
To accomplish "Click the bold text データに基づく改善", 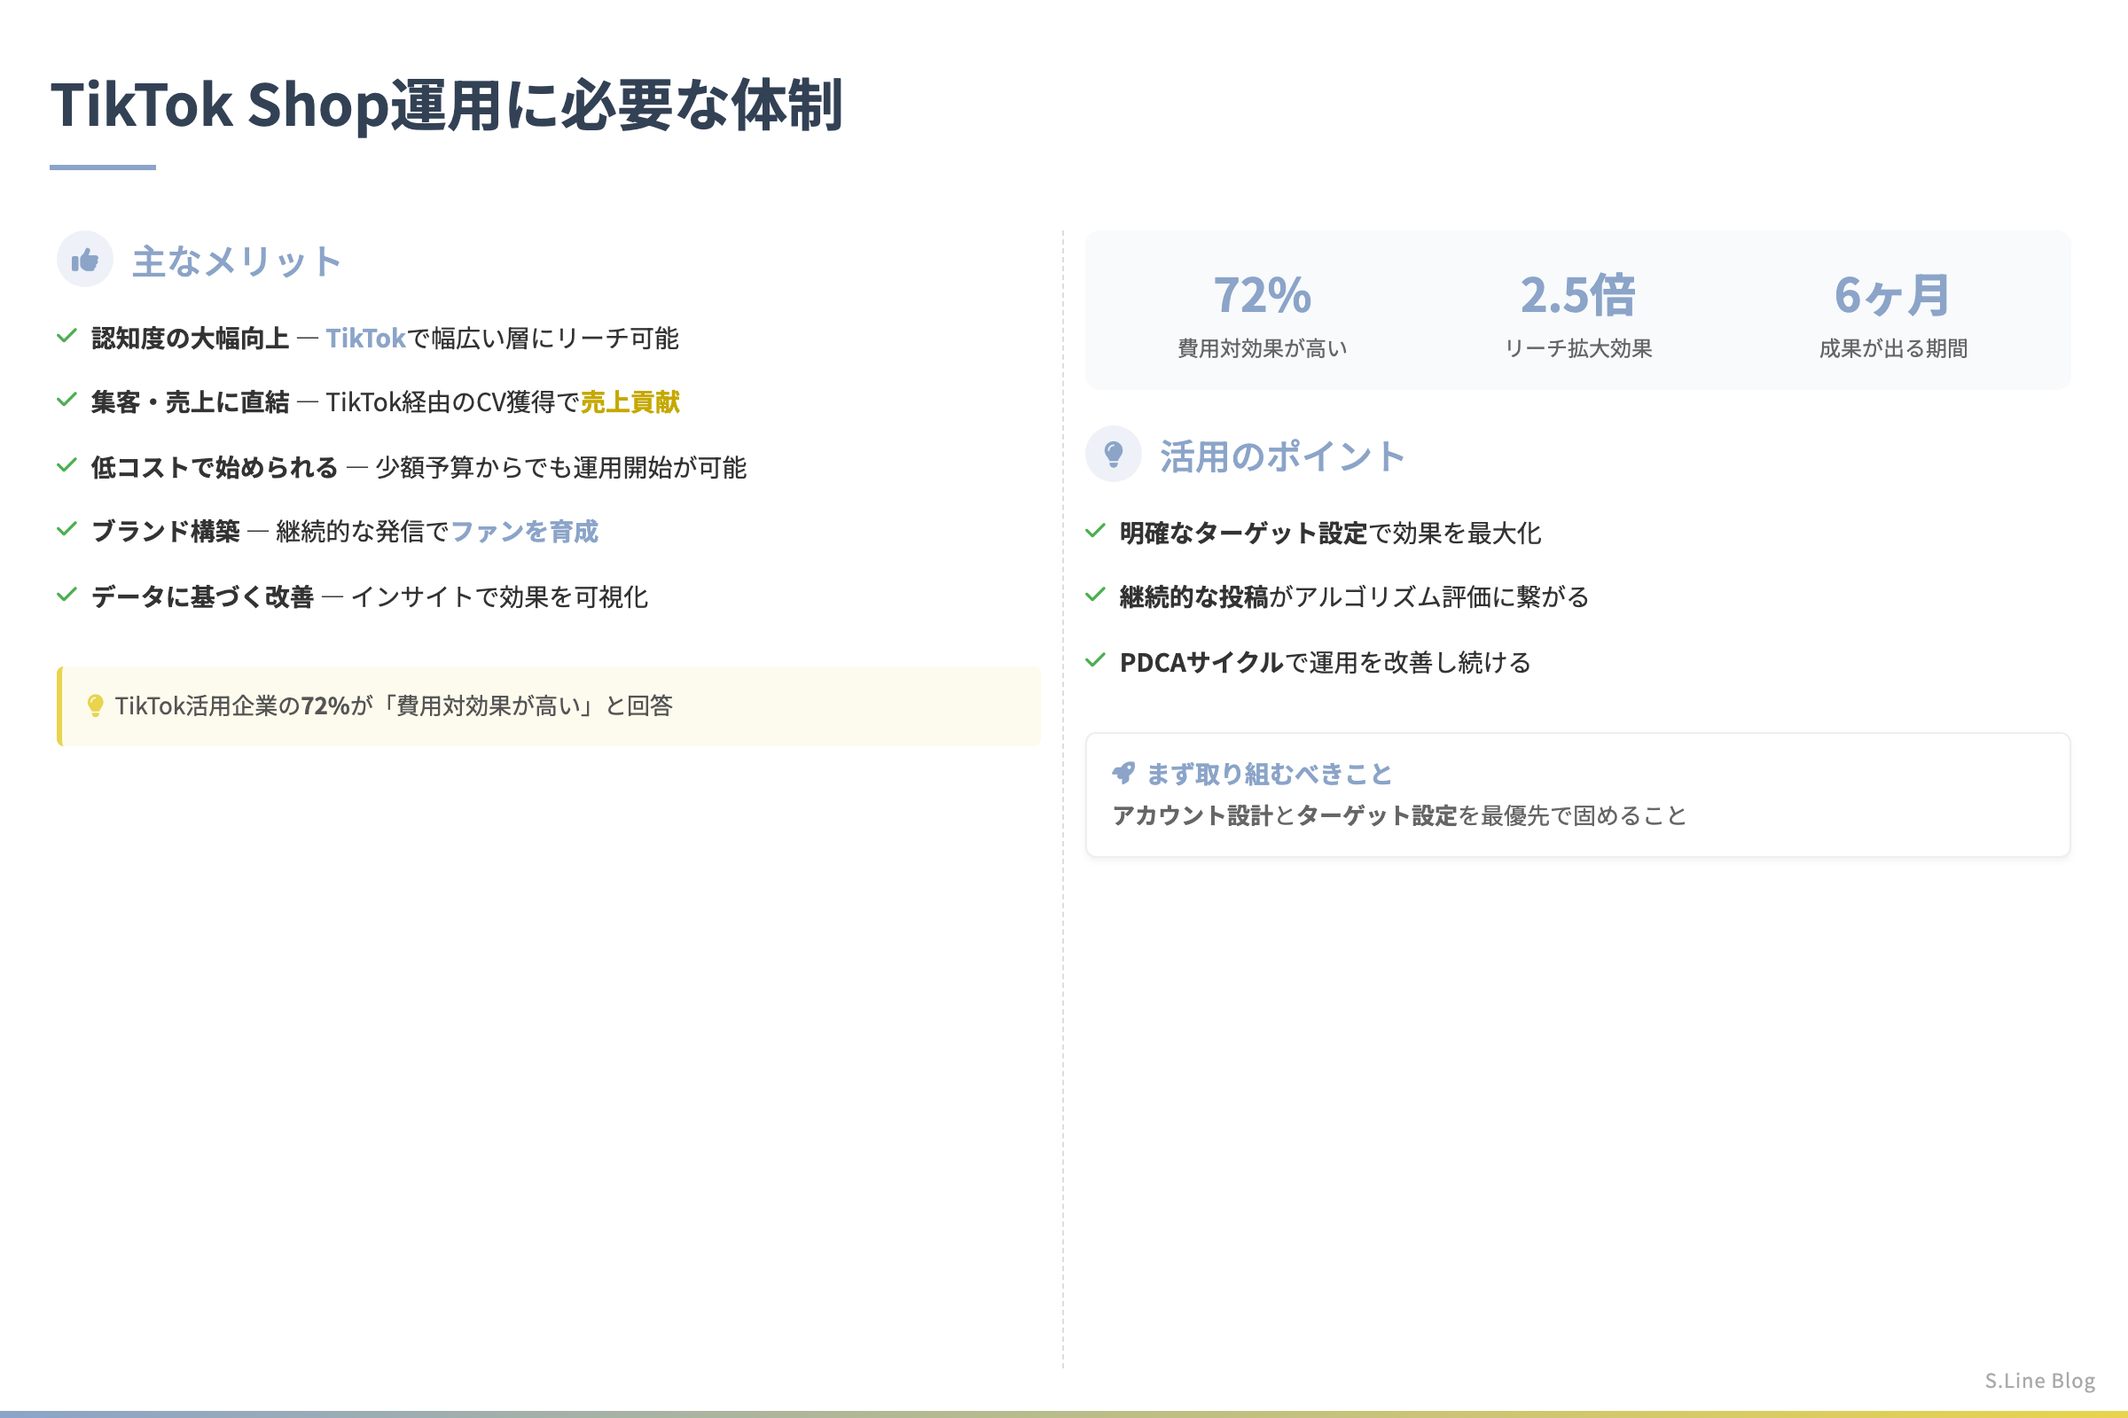I will 203,596.
